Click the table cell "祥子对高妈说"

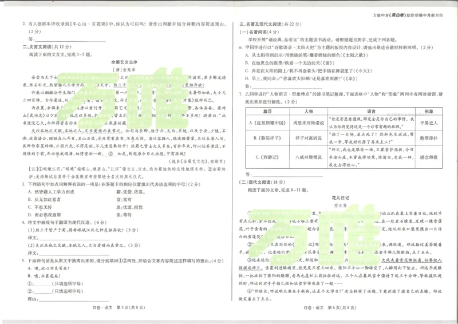[309, 138]
